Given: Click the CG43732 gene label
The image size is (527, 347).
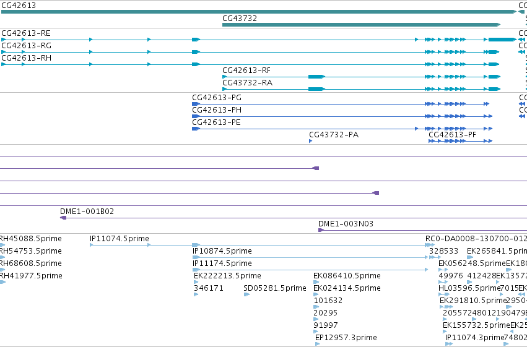Looking at the screenshot, I should tap(240, 19).
